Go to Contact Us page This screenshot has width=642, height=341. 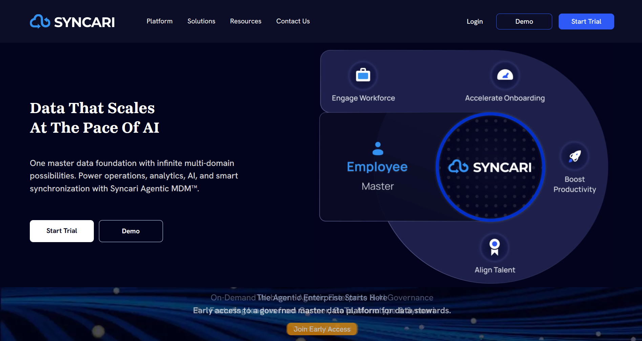coord(293,21)
